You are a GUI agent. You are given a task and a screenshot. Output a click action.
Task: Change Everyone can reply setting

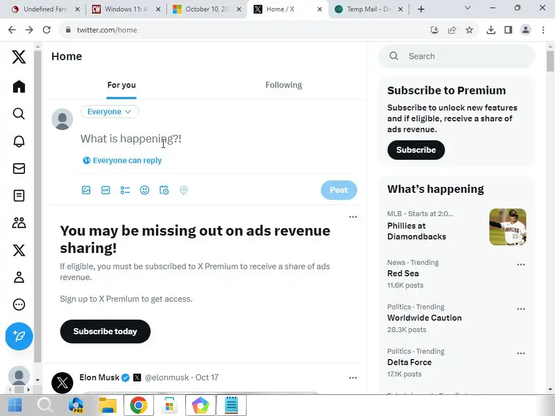(122, 160)
